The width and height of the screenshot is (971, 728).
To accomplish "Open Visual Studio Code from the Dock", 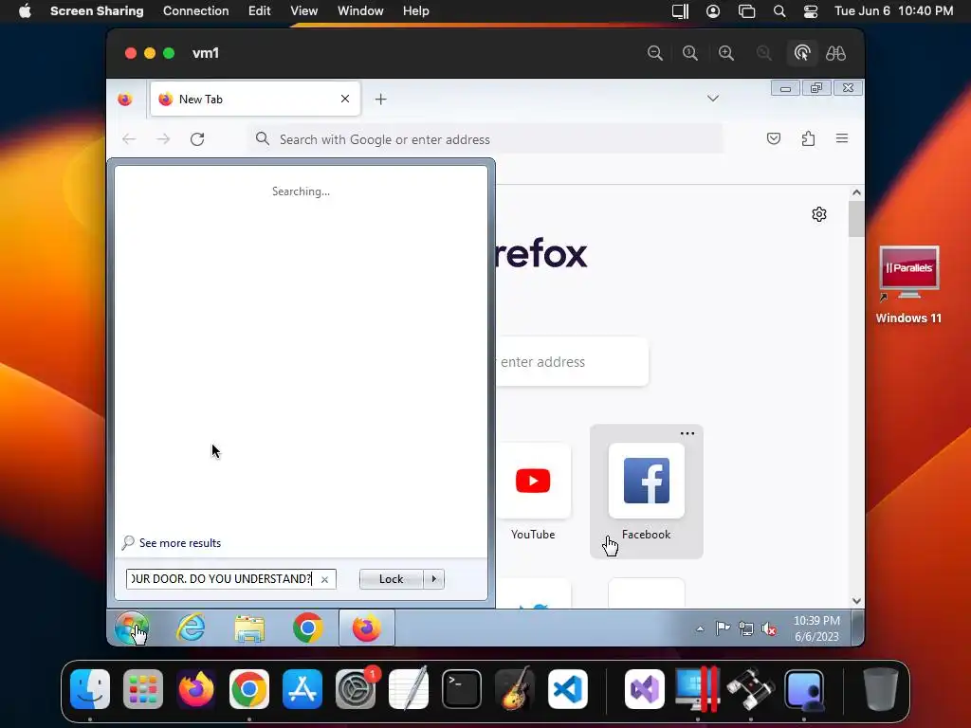I will point(568,689).
